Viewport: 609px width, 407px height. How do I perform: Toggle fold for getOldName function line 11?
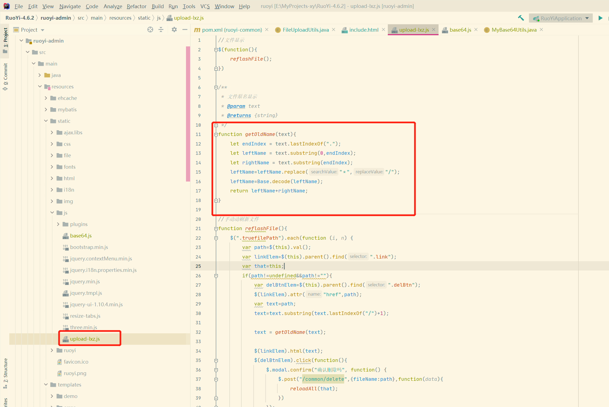coord(216,134)
